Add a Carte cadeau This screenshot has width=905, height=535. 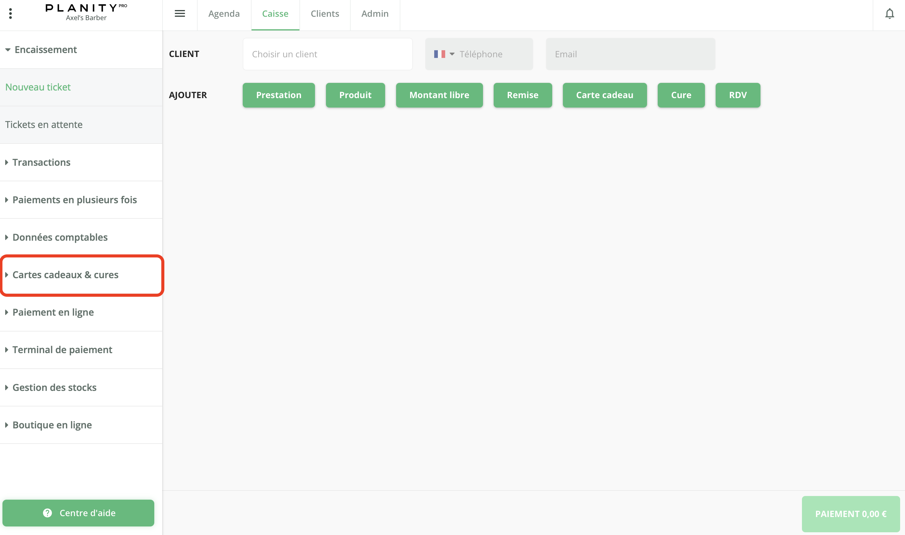[604, 95]
